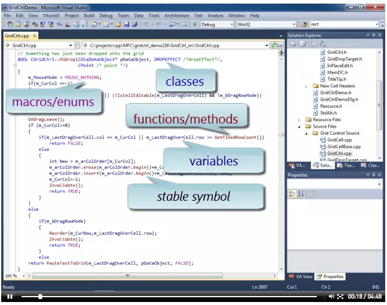Viewport: 387px width, 305px height.
Task: Pause the video playback
Action: pos(10,297)
